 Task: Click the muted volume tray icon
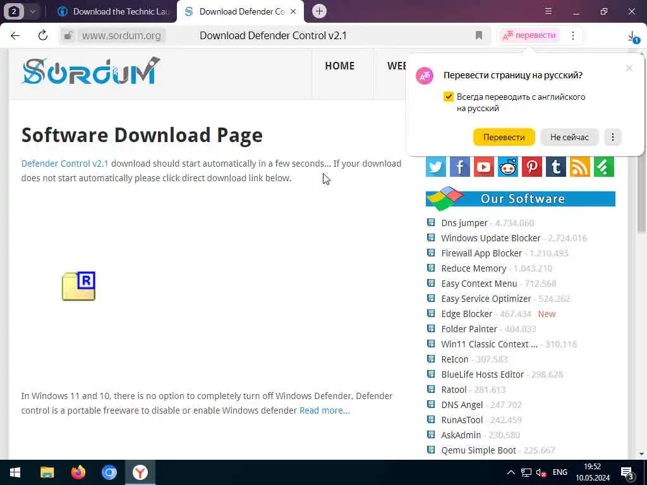[541, 472]
